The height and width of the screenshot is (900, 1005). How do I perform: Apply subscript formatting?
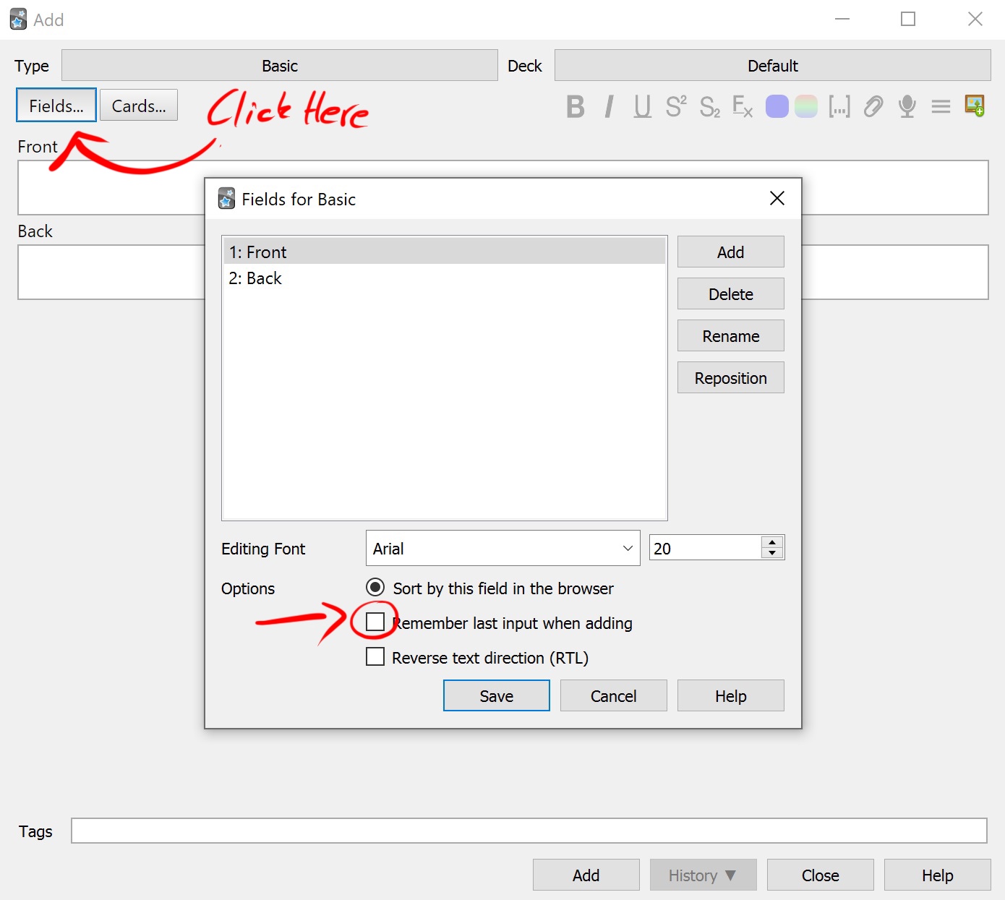pyautogui.click(x=709, y=106)
